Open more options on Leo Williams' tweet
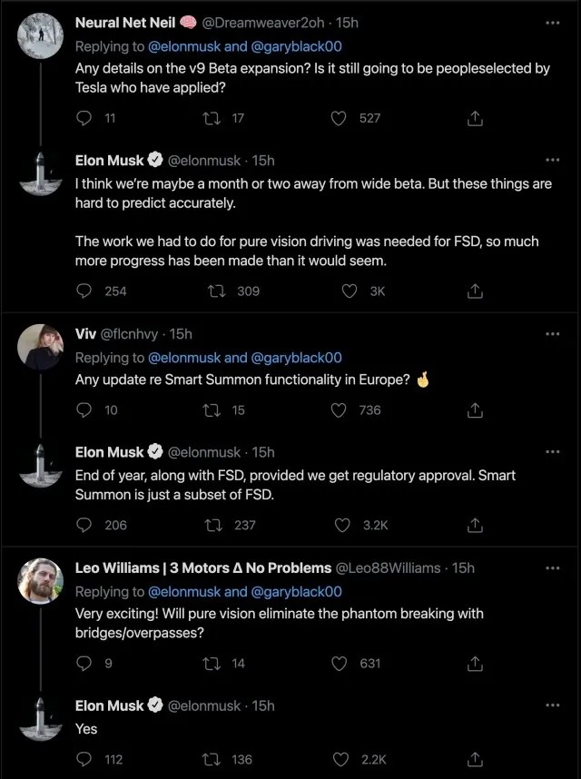Viewport: 581px width, 779px height. (553, 568)
